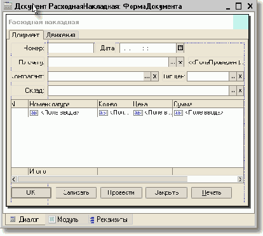Switch to the Движения tab
The height and width of the screenshot is (236, 263).
pyautogui.click(x=61, y=35)
